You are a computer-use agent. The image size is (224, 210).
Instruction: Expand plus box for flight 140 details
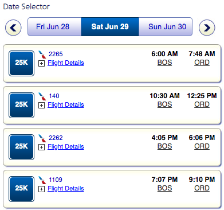point(41,106)
